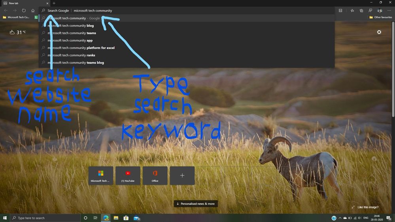Open the 'Microsoft Tech...' quick link tile
This screenshot has width=395, height=222.
point(100,175)
